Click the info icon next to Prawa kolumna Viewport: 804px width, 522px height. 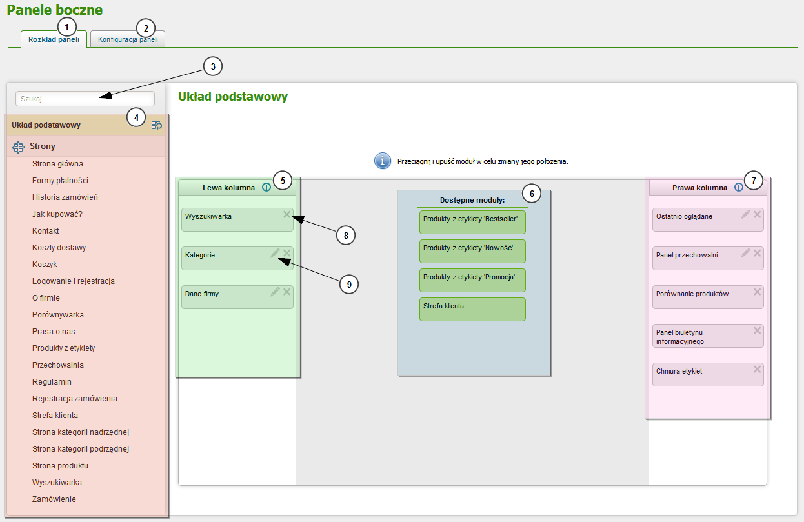point(739,188)
